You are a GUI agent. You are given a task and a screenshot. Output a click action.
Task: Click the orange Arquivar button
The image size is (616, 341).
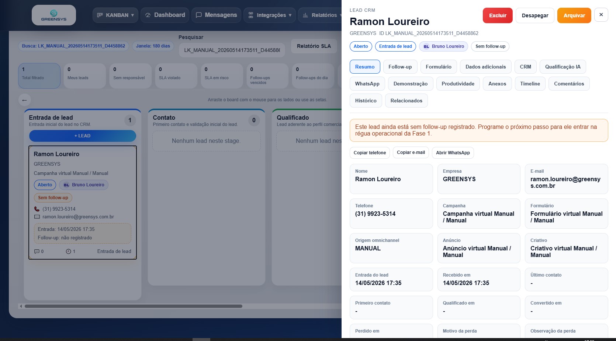click(574, 15)
